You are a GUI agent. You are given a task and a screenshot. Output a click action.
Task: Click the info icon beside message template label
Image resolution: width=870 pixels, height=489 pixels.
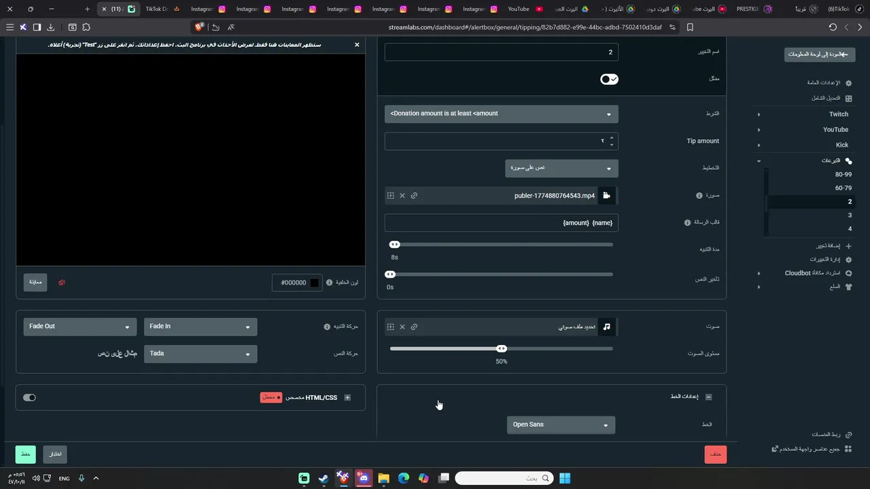pos(687,223)
